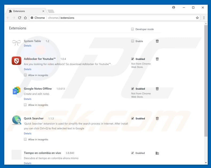Click the Adblocker for Youtube™ title
Image resolution: width=211 pixels, height=168 pixels.
(40, 59)
